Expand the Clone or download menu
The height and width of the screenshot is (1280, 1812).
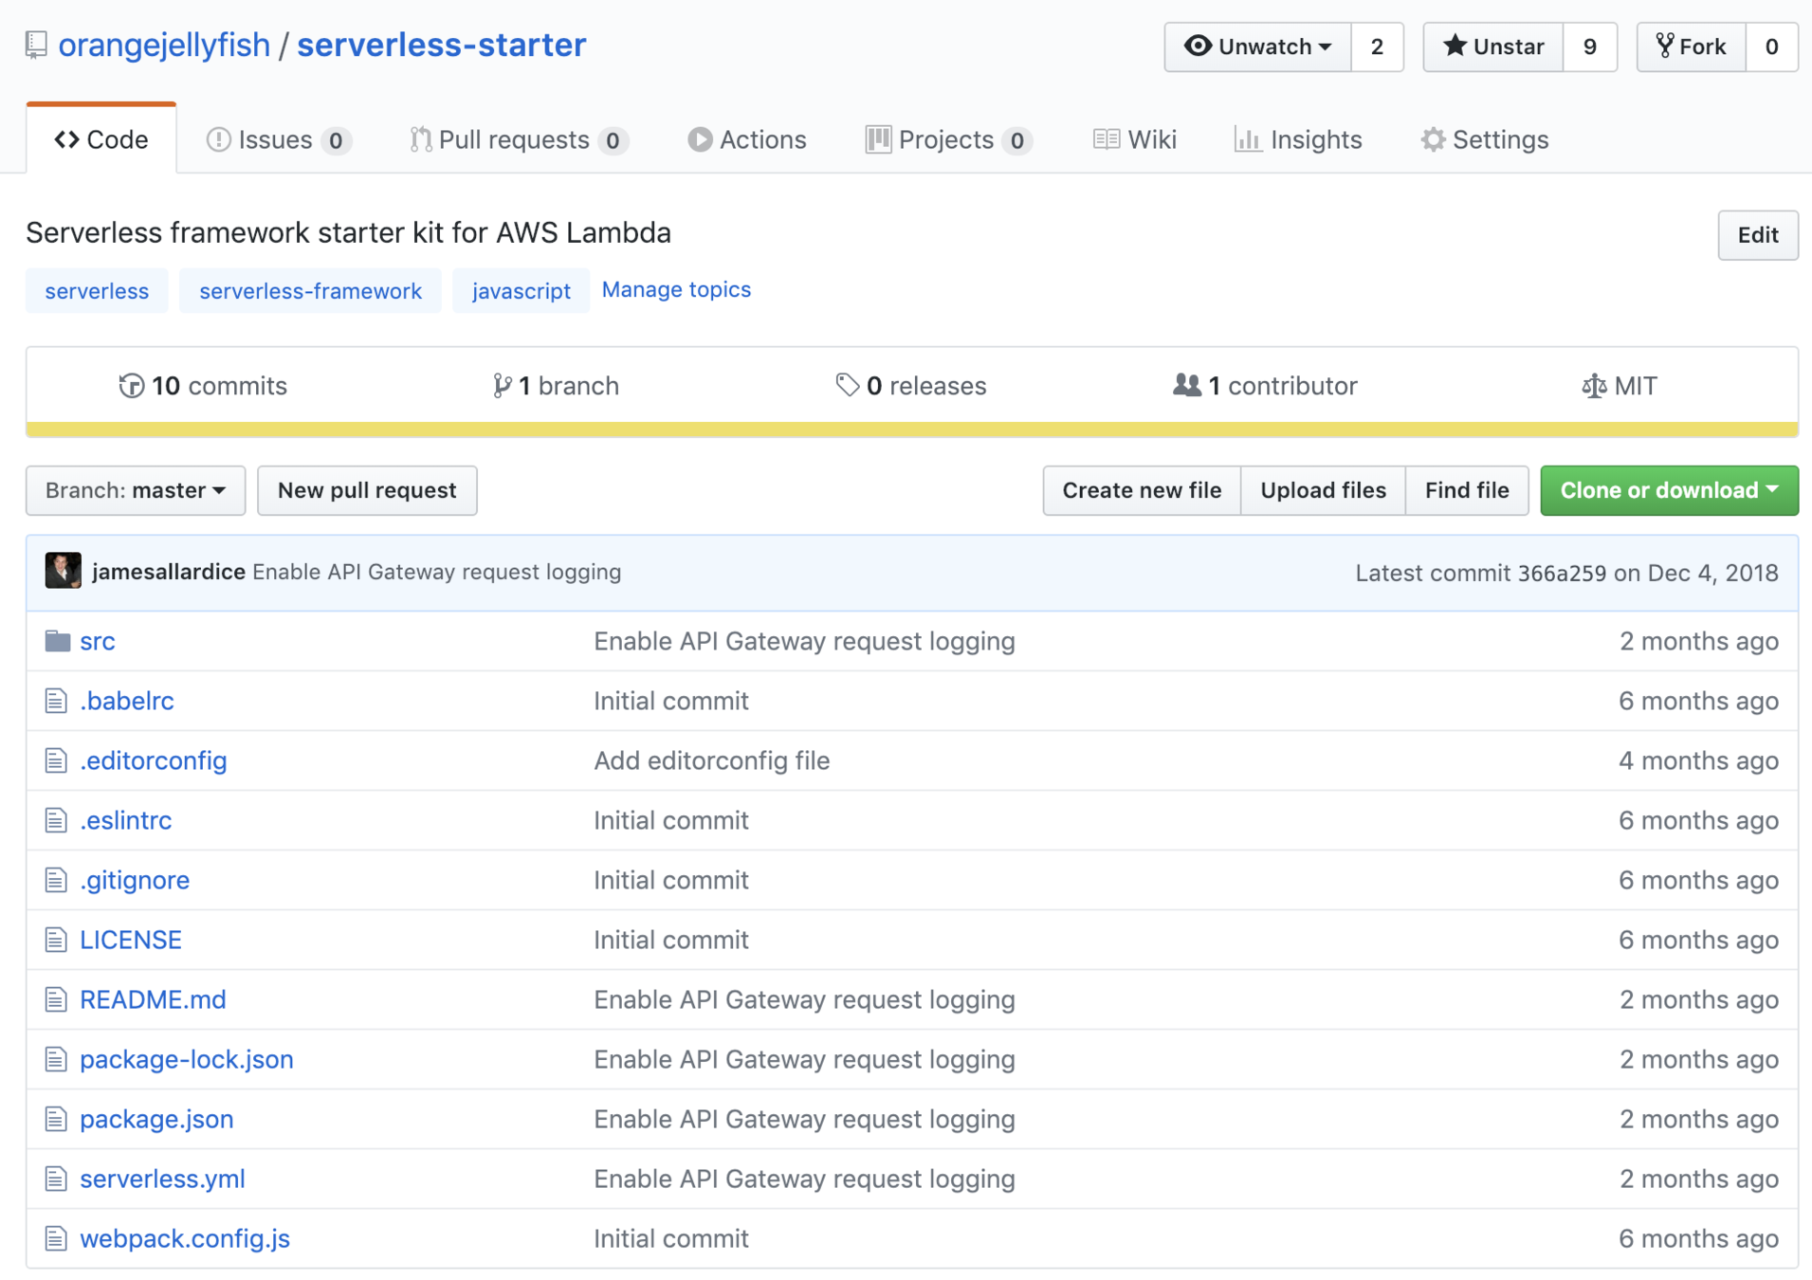click(x=1669, y=490)
